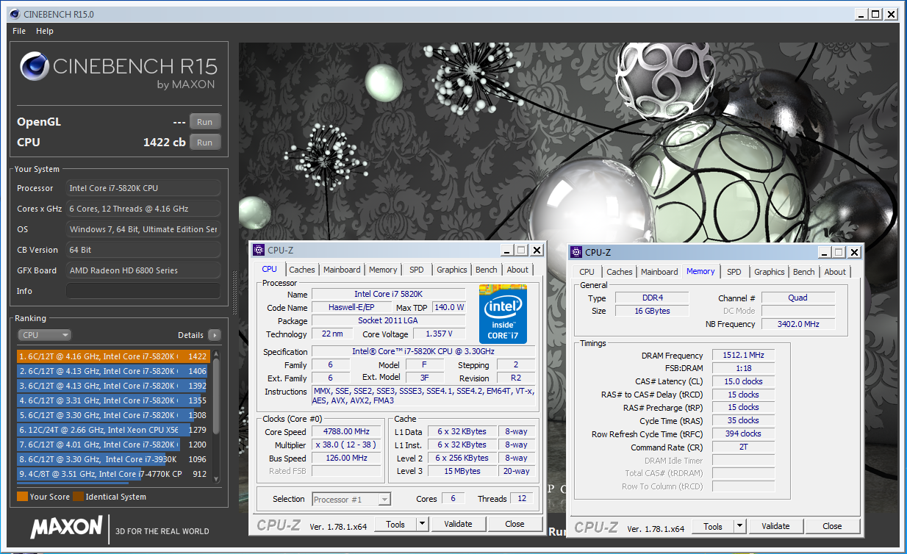Click the ranking list vertical scrollbar
The height and width of the screenshot is (554, 907).
click(x=216, y=415)
